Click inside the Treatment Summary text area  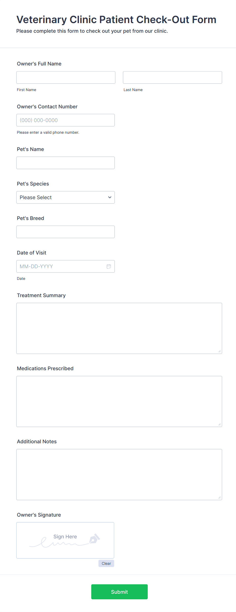pyautogui.click(x=119, y=327)
